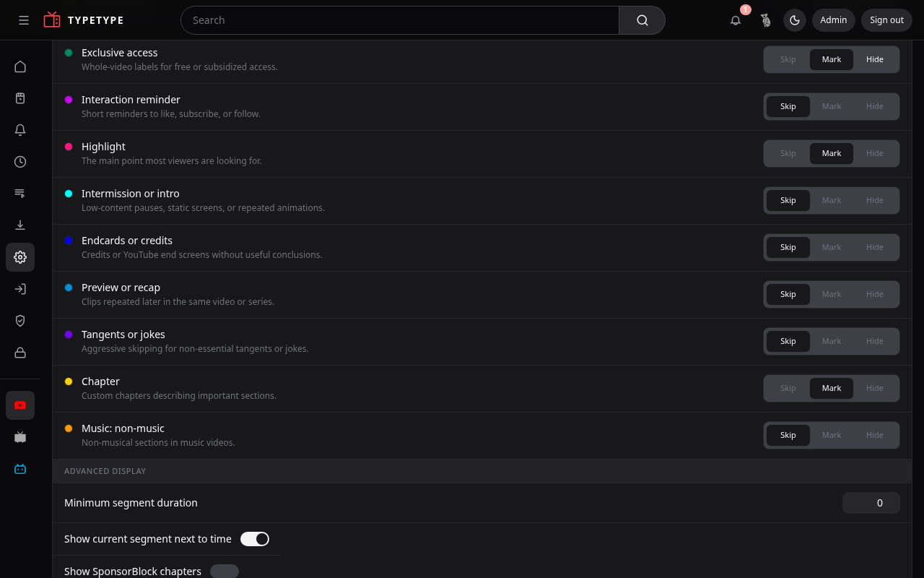Disable Show current segment next to time
The width and height of the screenshot is (924, 578).
tap(255, 539)
